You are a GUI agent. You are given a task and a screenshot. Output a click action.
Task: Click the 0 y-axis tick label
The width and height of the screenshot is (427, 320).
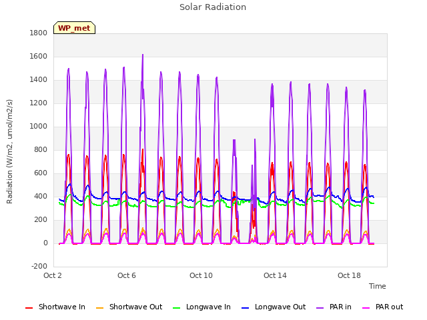tap(45, 243)
